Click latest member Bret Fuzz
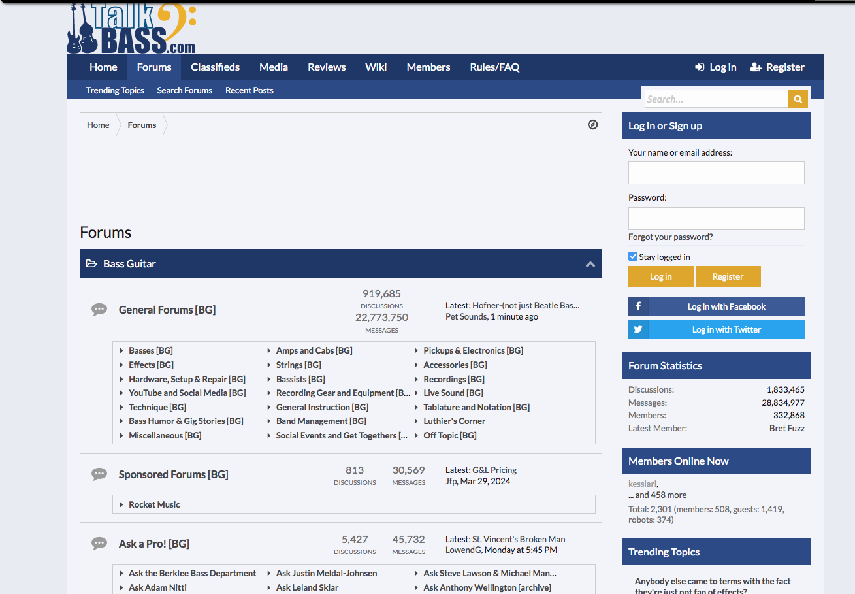Image resolution: width=855 pixels, height=594 pixels. pos(787,428)
